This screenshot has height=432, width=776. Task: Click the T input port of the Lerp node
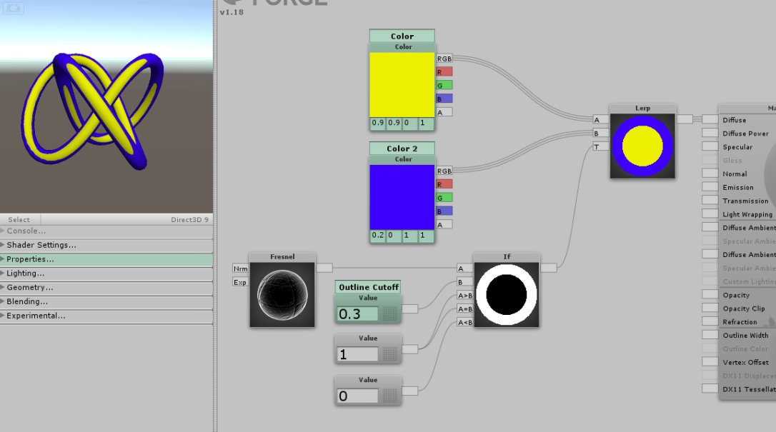point(600,146)
